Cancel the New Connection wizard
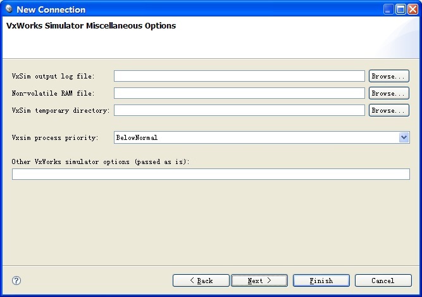The image size is (422, 297). 383,281
